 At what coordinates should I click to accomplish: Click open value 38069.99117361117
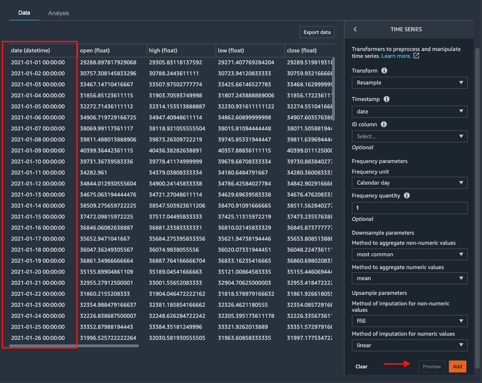106,128
